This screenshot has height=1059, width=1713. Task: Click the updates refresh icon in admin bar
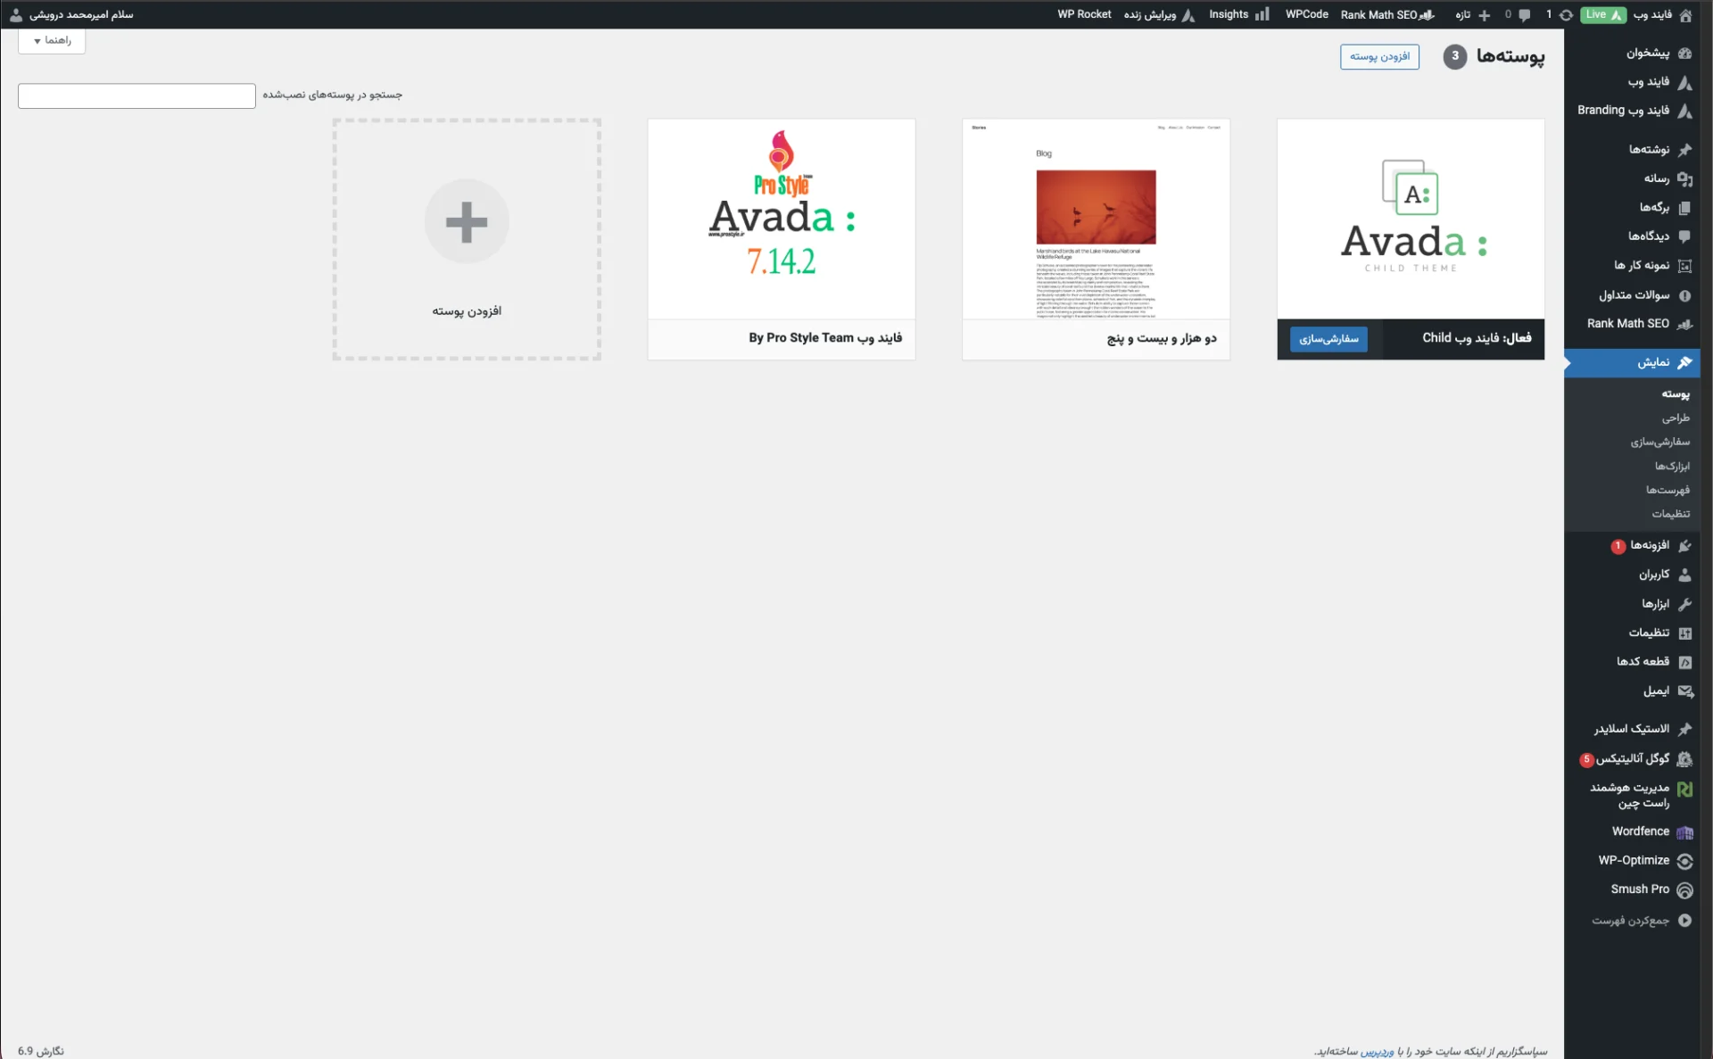1566,15
